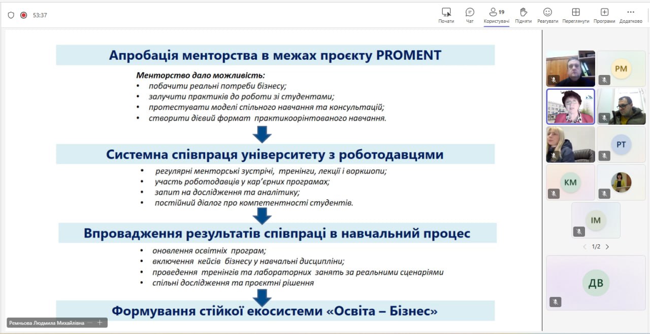Open the Реагувати reactions menu

pyautogui.click(x=547, y=12)
